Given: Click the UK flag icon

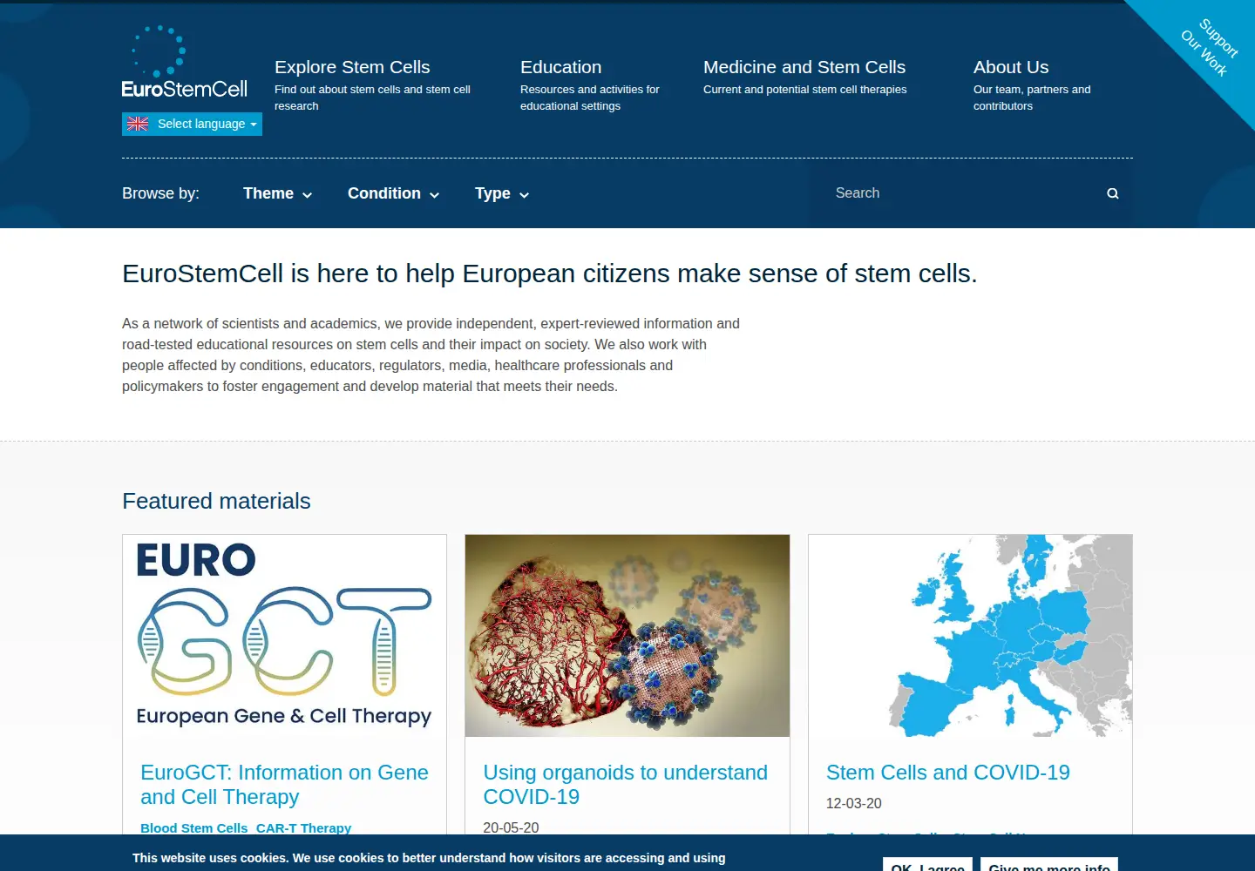Looking at the screenshot, I should [138, 124].
